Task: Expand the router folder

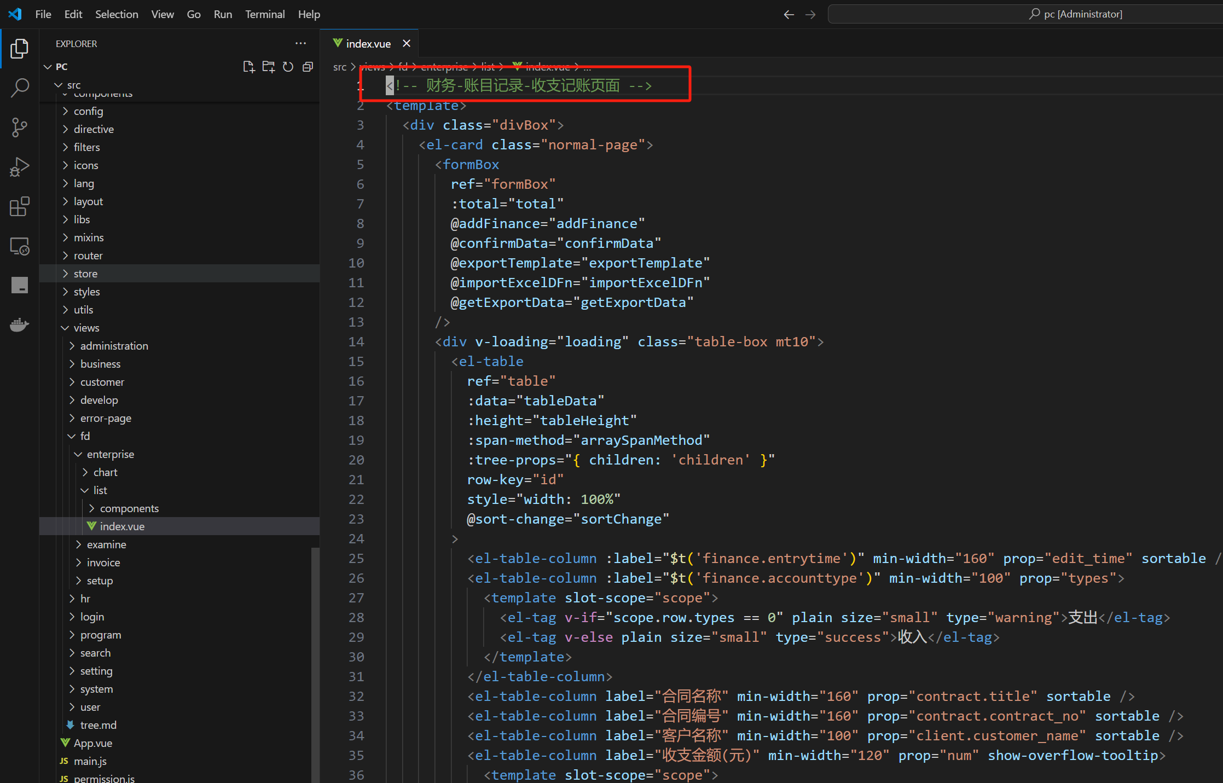Action: [179, 256]
